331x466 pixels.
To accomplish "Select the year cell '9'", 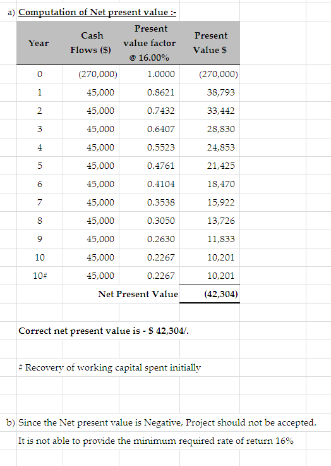I will 40,239.
